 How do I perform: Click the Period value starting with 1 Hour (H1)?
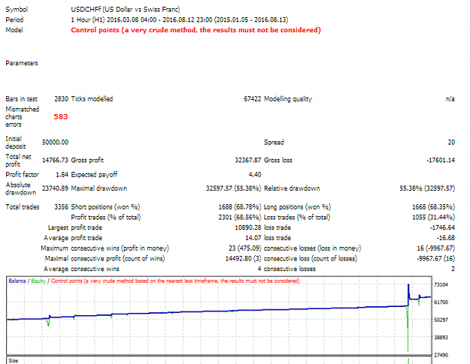pyautogui.click(x=179, y=20)
